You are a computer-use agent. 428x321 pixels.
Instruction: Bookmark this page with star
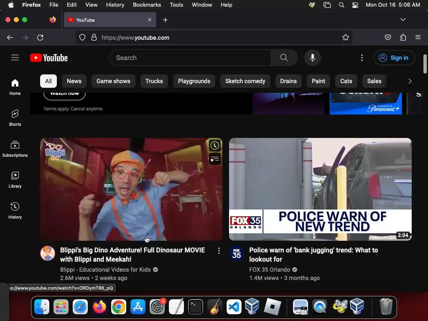click(346, 37)
